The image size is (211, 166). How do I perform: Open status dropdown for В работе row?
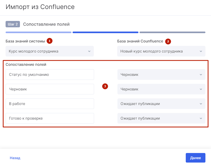click(x=161, y=104)
